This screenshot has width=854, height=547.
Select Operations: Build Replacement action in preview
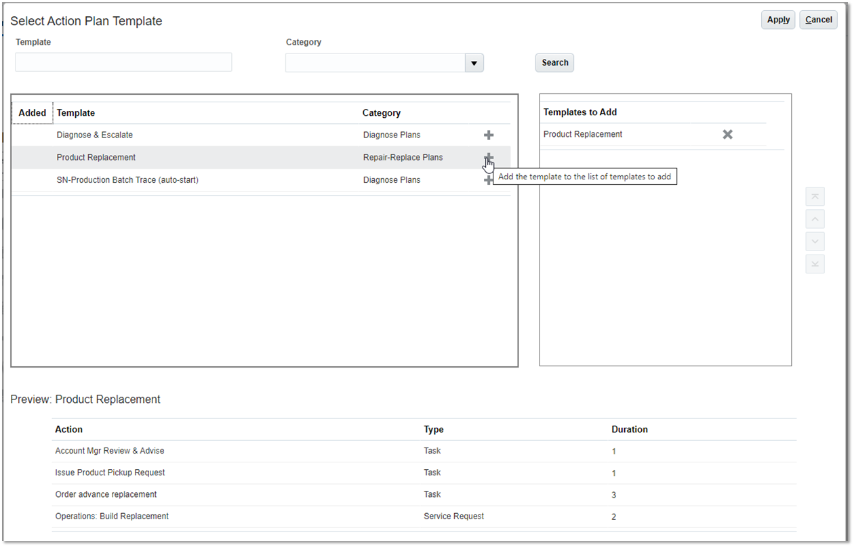[x=112, y=517]
